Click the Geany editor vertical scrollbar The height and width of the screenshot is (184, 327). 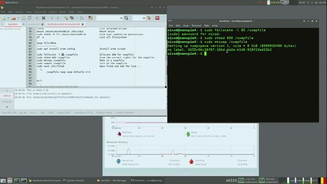pyautogui.click(x=166, y=57)
